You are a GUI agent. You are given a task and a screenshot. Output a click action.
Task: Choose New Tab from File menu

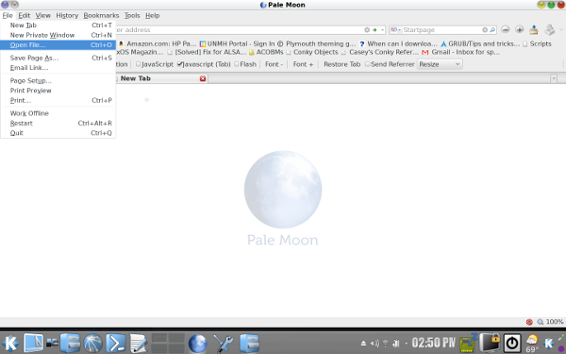coord(58,25)
